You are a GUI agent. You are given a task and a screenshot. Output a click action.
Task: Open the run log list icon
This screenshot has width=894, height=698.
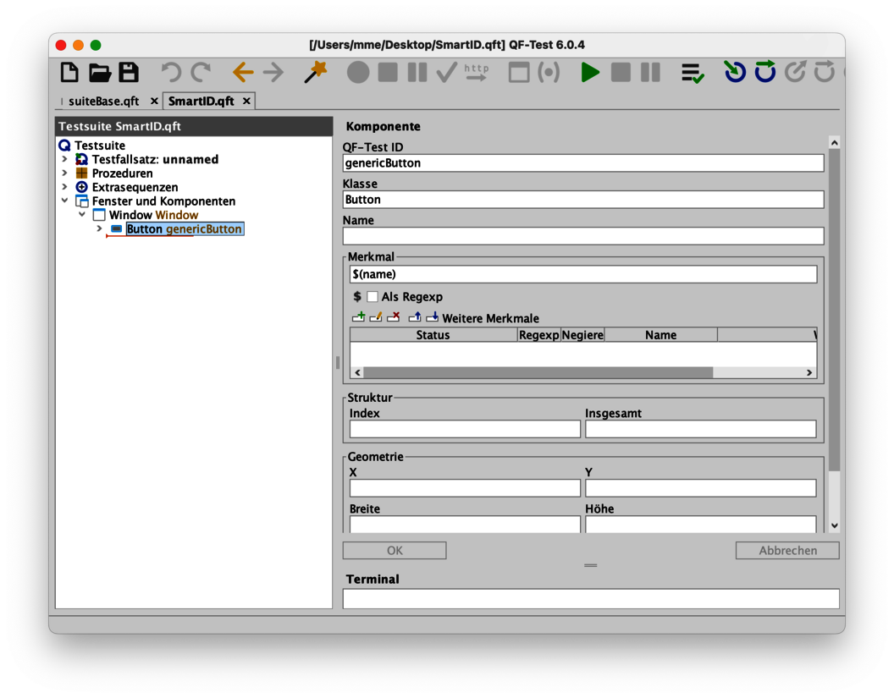[x=693, y=73]
